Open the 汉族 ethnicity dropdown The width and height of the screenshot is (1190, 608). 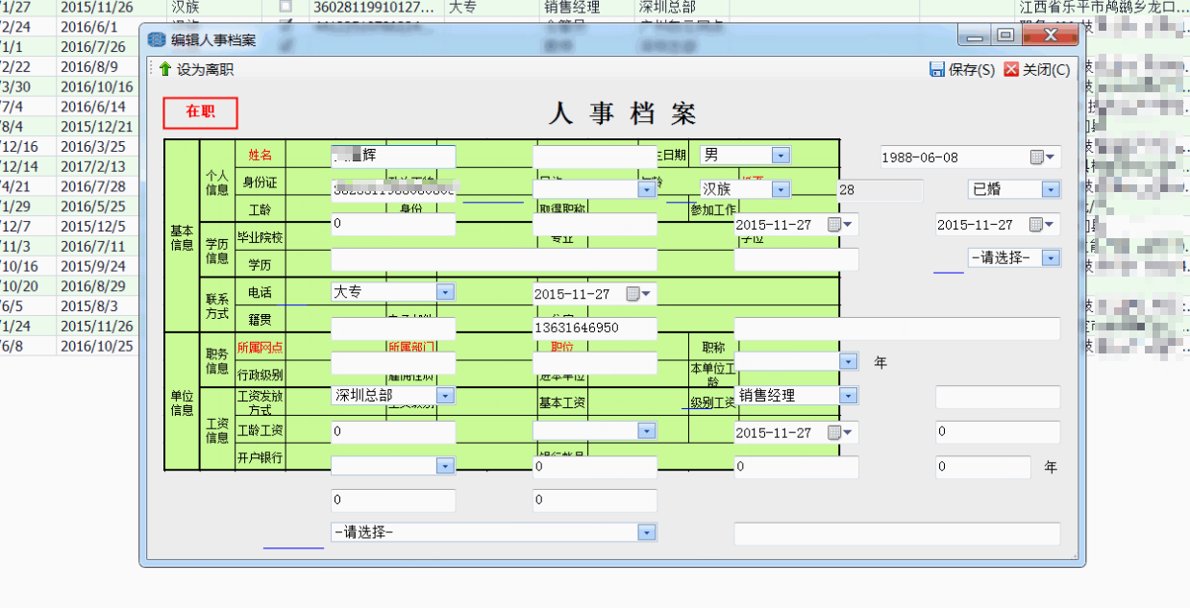(781, 190)
